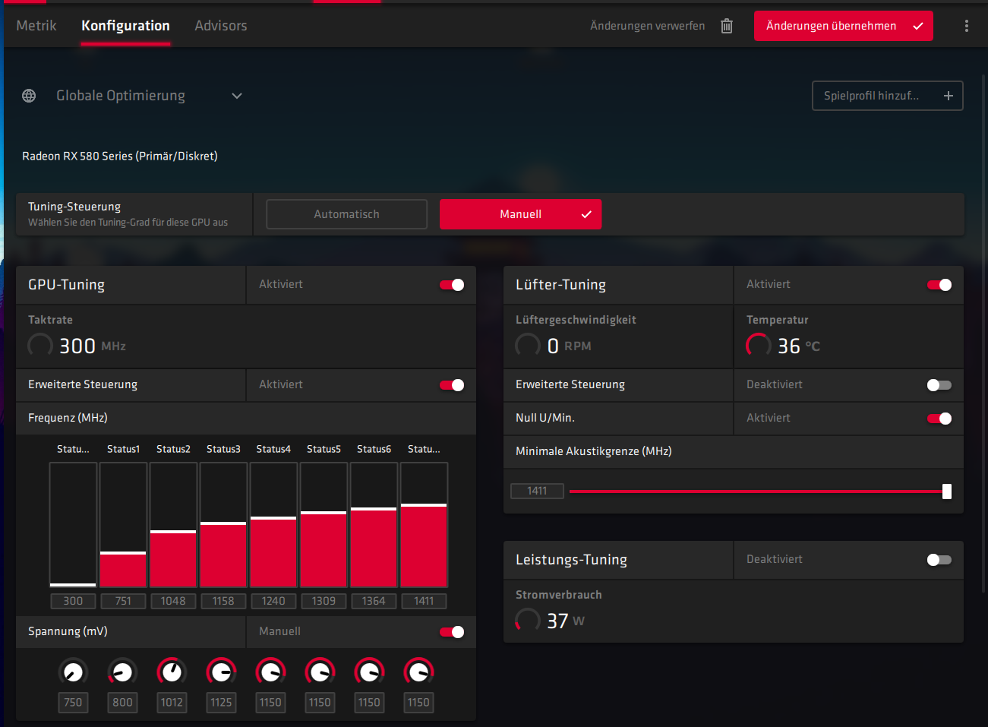
Task: Click the frequency field showing 1240
Action: pos(273,601)
